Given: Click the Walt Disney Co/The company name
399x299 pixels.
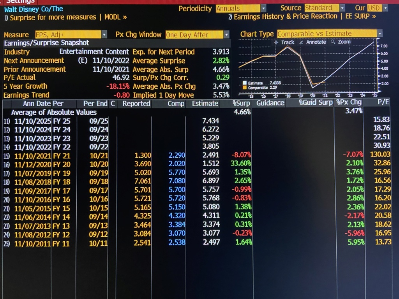Looking at the screenshot, I should [x=34, y=9].
